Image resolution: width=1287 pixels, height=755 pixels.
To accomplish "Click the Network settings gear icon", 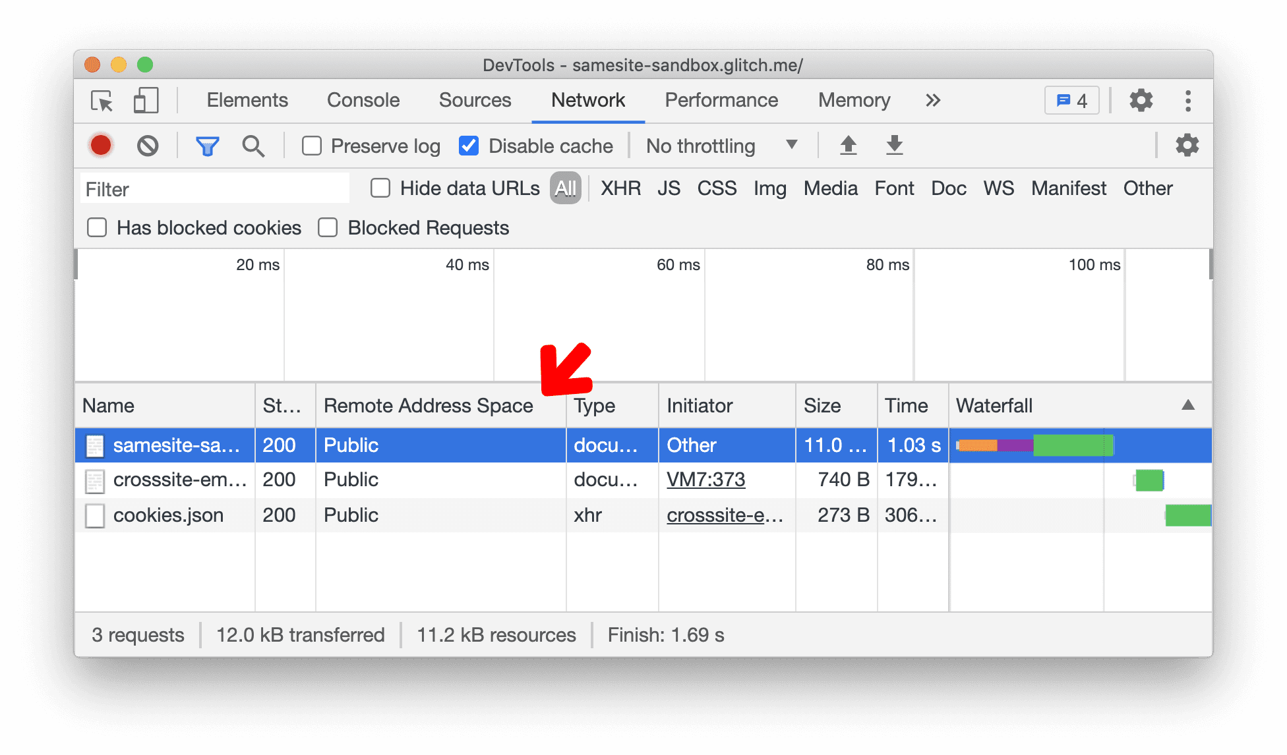I will (x=1187, y=145).
